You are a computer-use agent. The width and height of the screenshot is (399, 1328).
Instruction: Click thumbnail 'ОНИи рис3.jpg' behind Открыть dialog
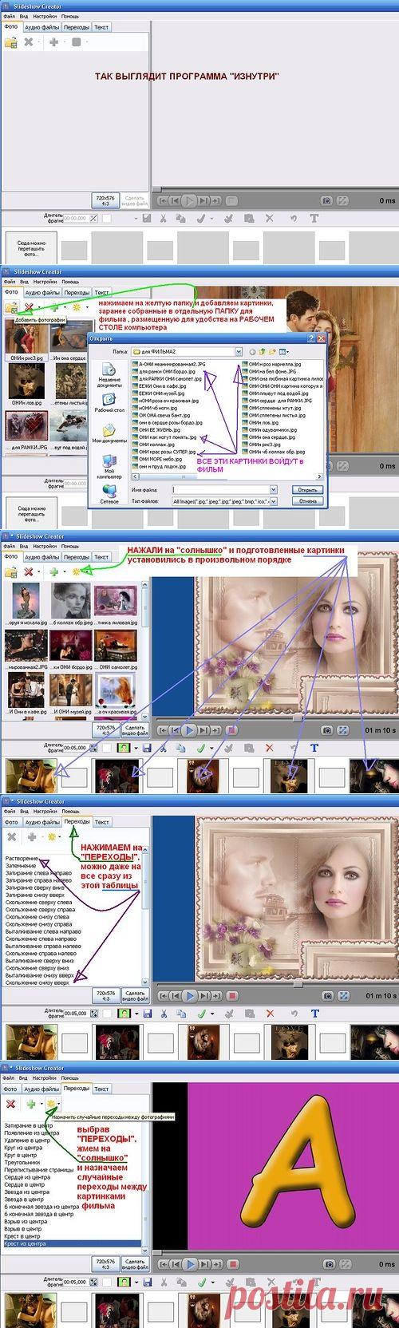point(26,339)
